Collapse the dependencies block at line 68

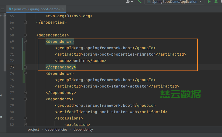coord(25,35)
